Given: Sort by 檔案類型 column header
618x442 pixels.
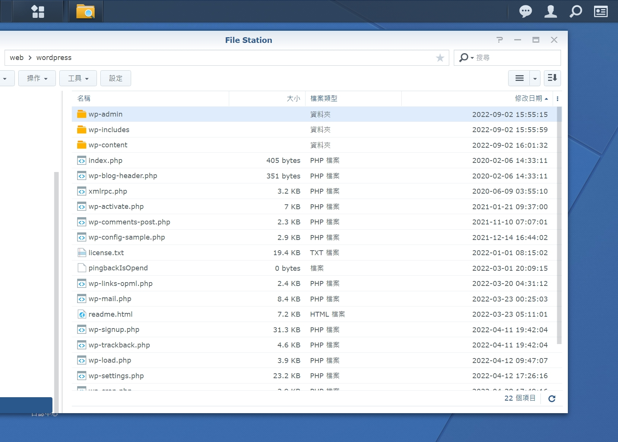Looking at the screenshot, I should point(353,99).
